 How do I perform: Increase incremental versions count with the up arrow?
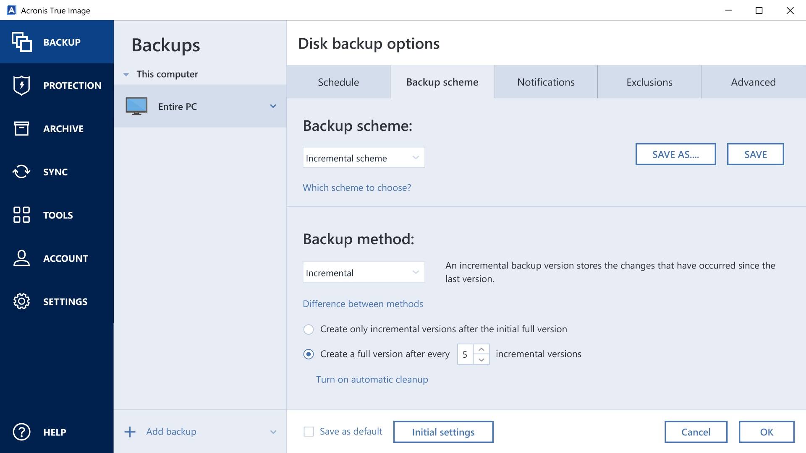[482, 348]
